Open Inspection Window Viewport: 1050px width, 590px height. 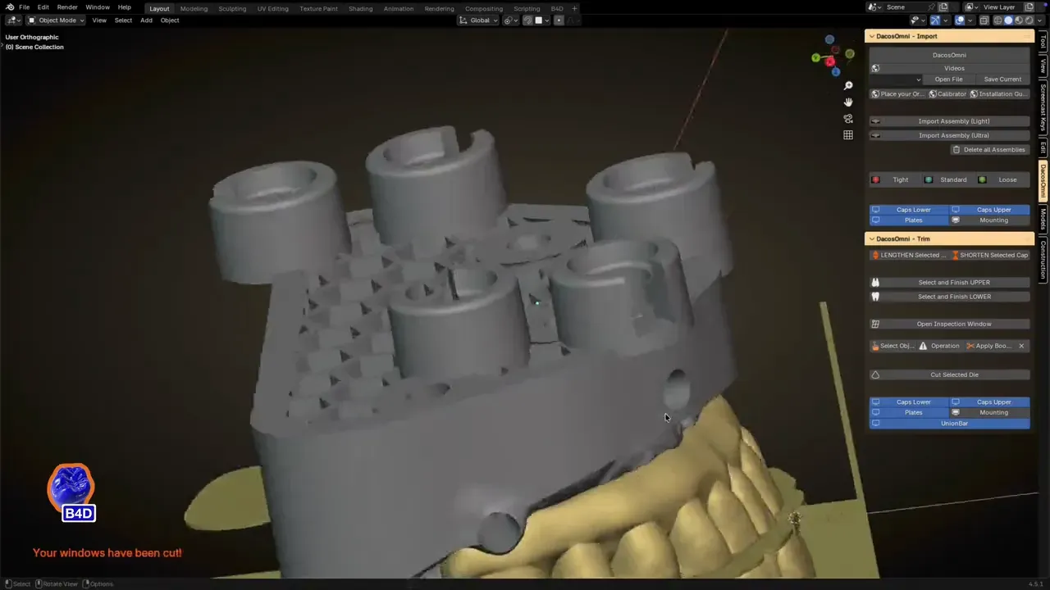pyautogui.click(x=950, y=324)
